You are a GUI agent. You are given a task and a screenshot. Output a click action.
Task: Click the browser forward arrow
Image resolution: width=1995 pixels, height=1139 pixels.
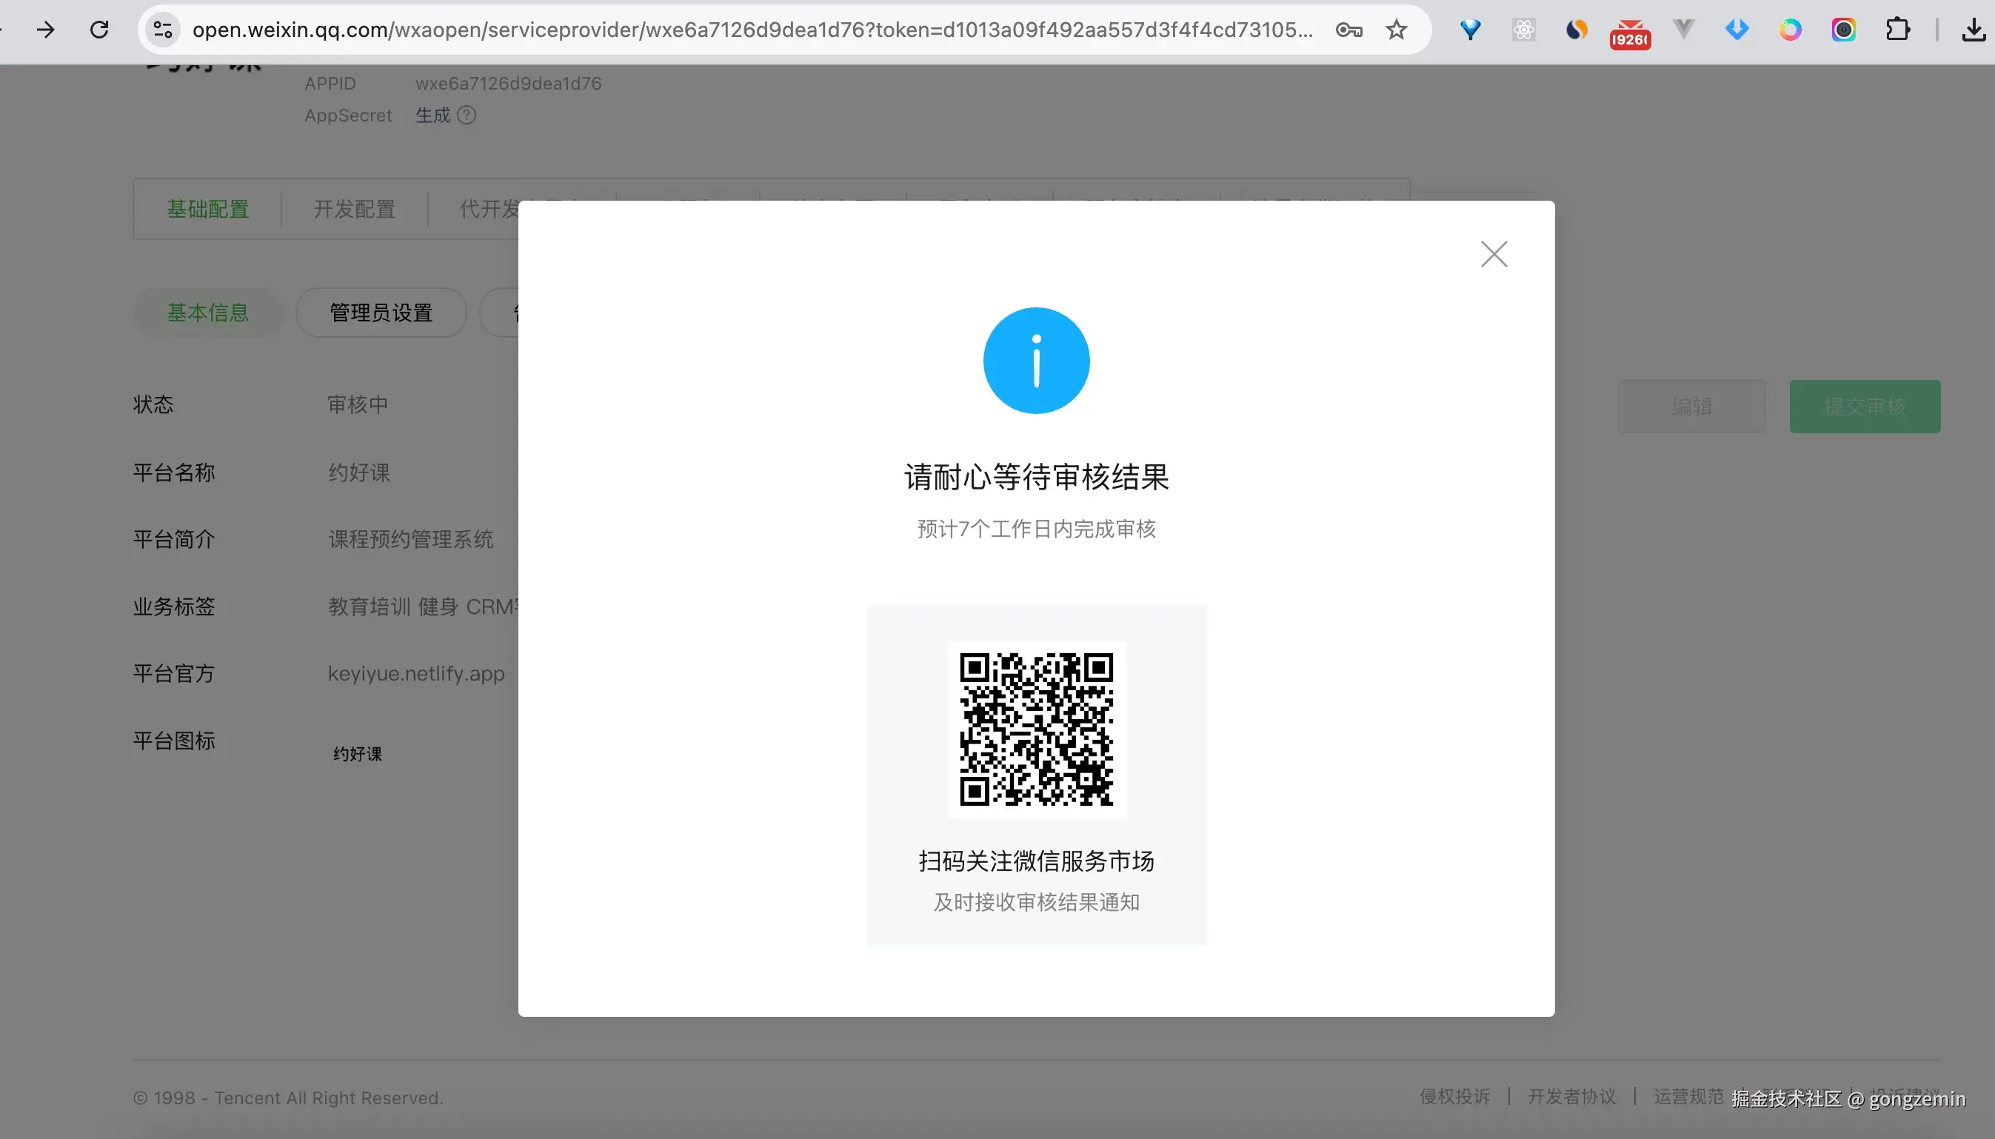46,30
